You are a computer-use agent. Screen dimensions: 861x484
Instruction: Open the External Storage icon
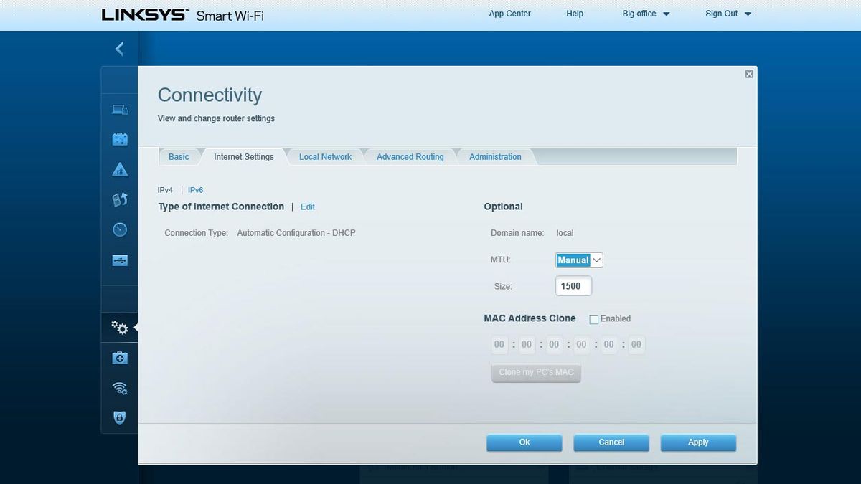[119, 260]
